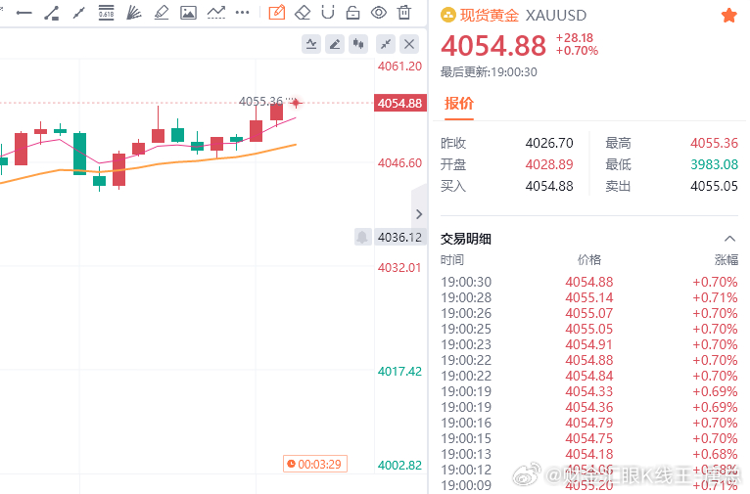Click the 卖出 price 4055.05
This screenshot has width=750, height=494.
(714, 186)
